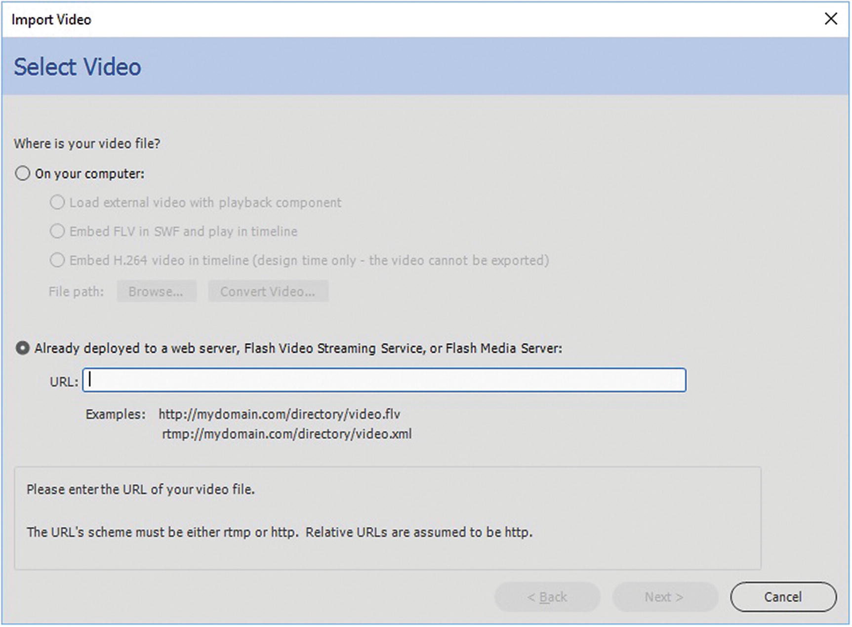Click the "Select Video" header
This screenshot has height=627, width=852.
78,67
